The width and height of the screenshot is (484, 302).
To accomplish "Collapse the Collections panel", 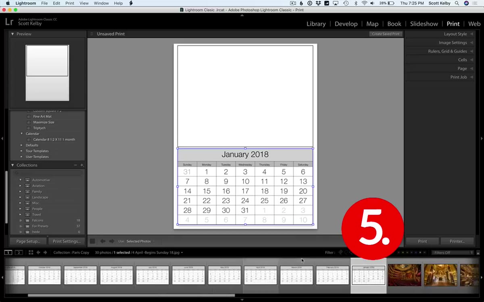I will tap(13, 165).
